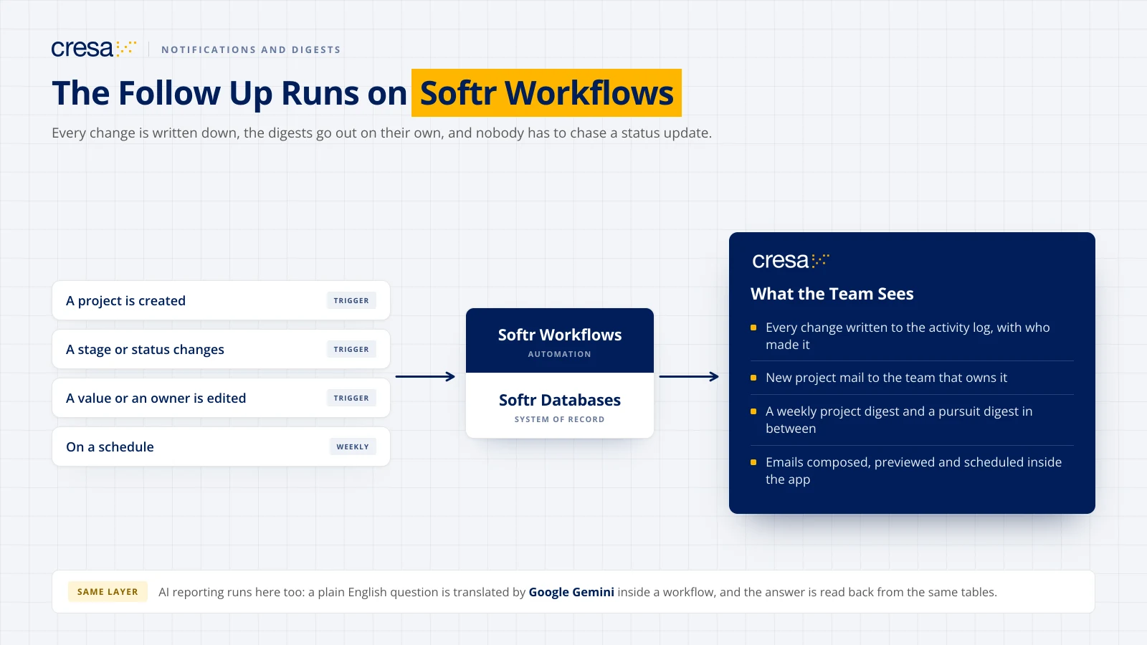Select the "On a schedule" label
The height and width of the screenshot is (645, 1147).
[x=110, y=447]
